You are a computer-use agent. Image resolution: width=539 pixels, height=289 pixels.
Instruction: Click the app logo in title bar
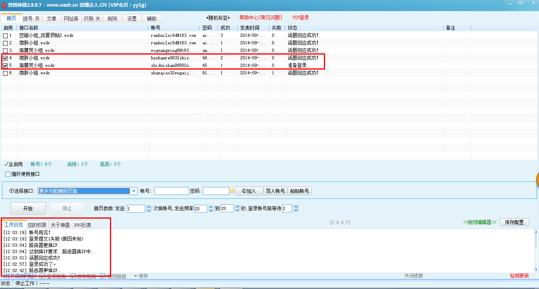(4, 4)
